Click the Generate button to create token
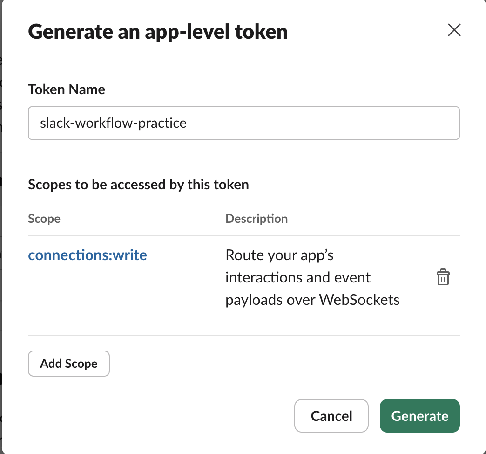The image size is (486, 454). (x=419, y=416)
